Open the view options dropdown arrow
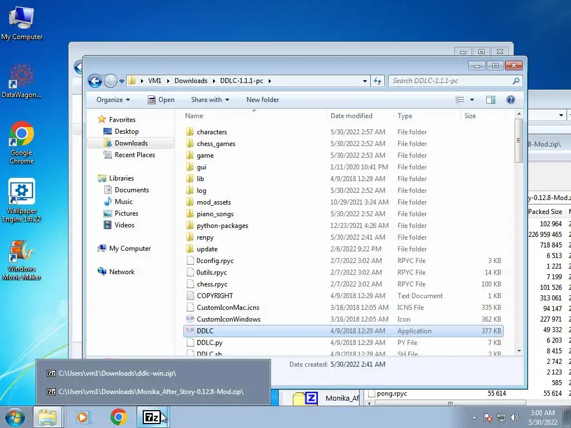 472,100
